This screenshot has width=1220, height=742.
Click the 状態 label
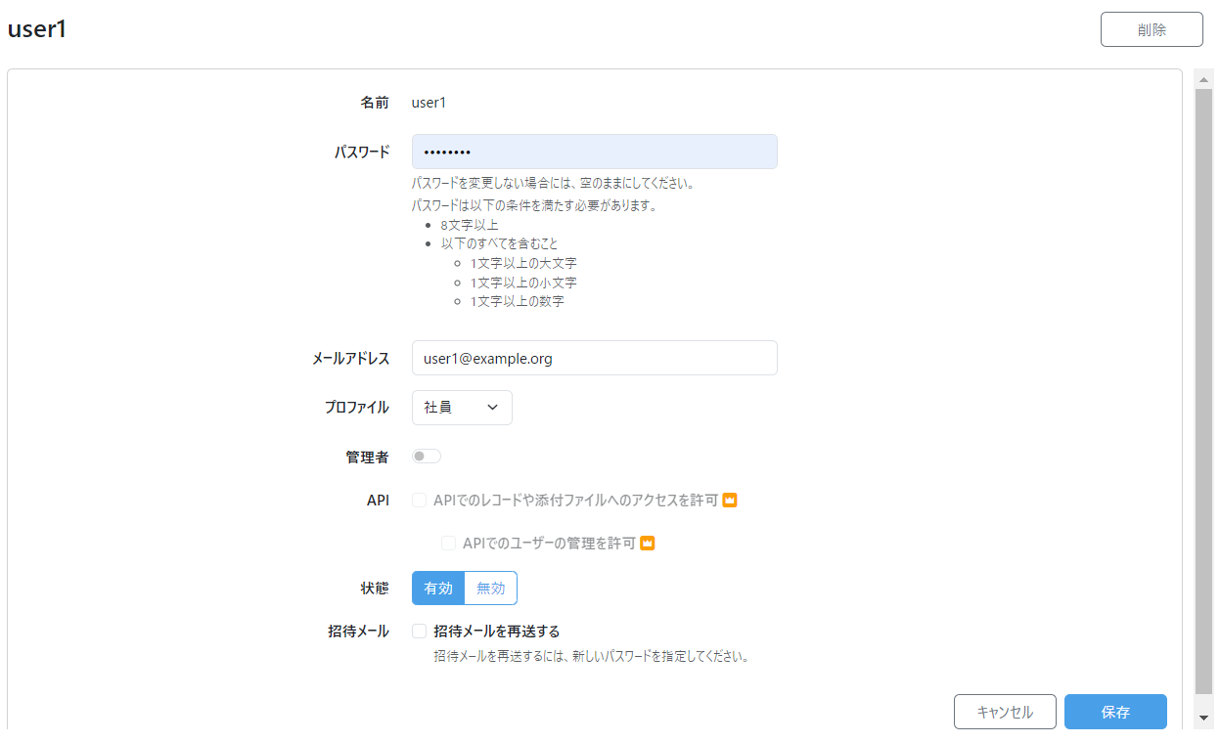[375, 589]
